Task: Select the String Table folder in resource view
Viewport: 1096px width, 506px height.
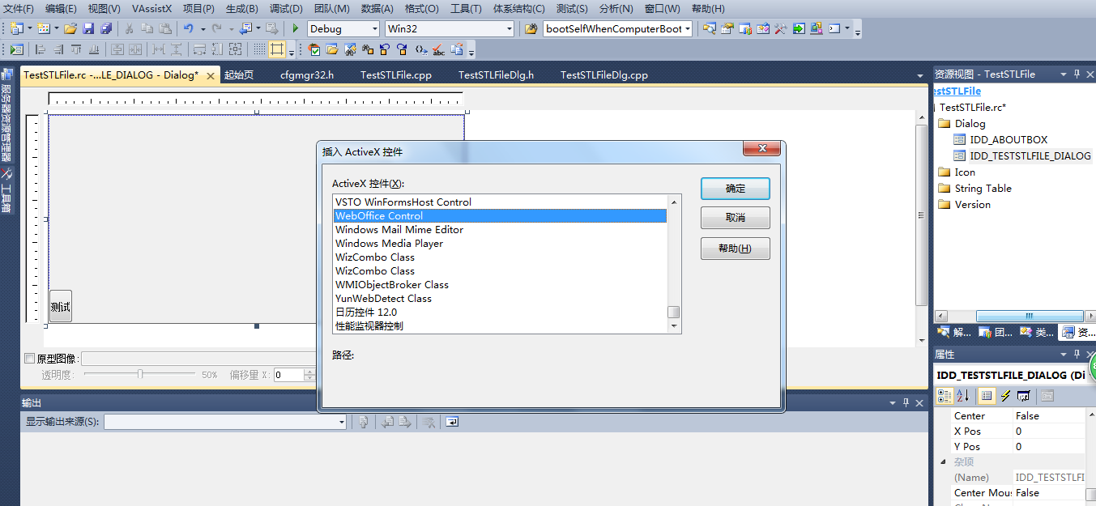Action: 983,189
